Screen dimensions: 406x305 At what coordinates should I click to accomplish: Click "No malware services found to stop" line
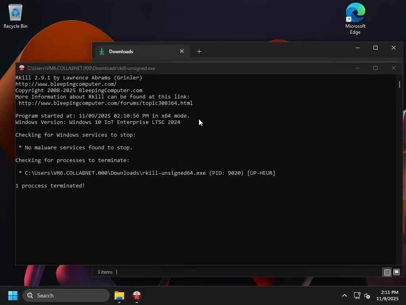tap(76, 148)
